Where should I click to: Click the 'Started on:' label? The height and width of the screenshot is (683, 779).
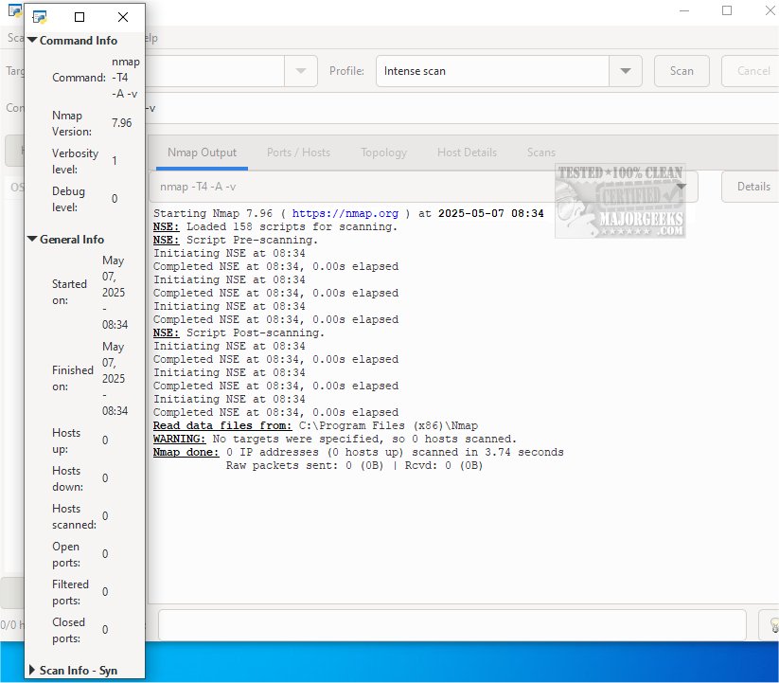pos(69,293)
